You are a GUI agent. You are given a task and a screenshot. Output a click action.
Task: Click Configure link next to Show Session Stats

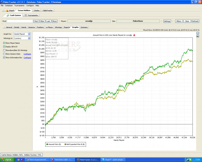click(x=27, y=54)
